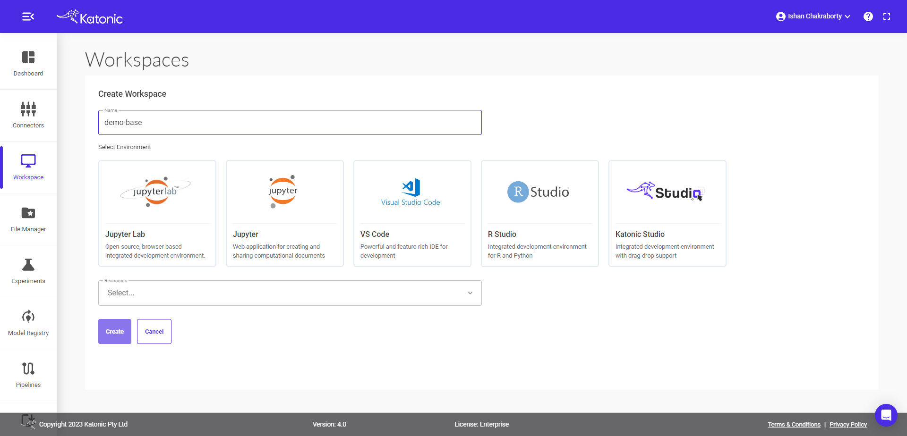
Task: Select the Workspace monitor icon in sidebar
Action: click(28, 161)
